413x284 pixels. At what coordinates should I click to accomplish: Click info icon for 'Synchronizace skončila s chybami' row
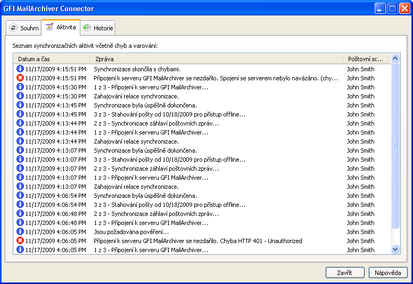point(20,69)
